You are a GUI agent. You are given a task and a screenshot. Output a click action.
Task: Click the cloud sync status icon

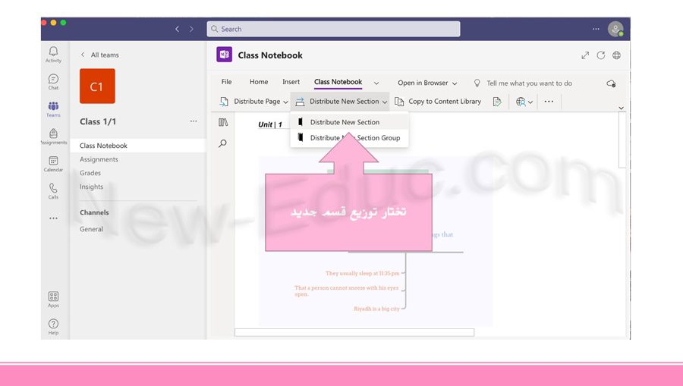click(x=611, y=83)
